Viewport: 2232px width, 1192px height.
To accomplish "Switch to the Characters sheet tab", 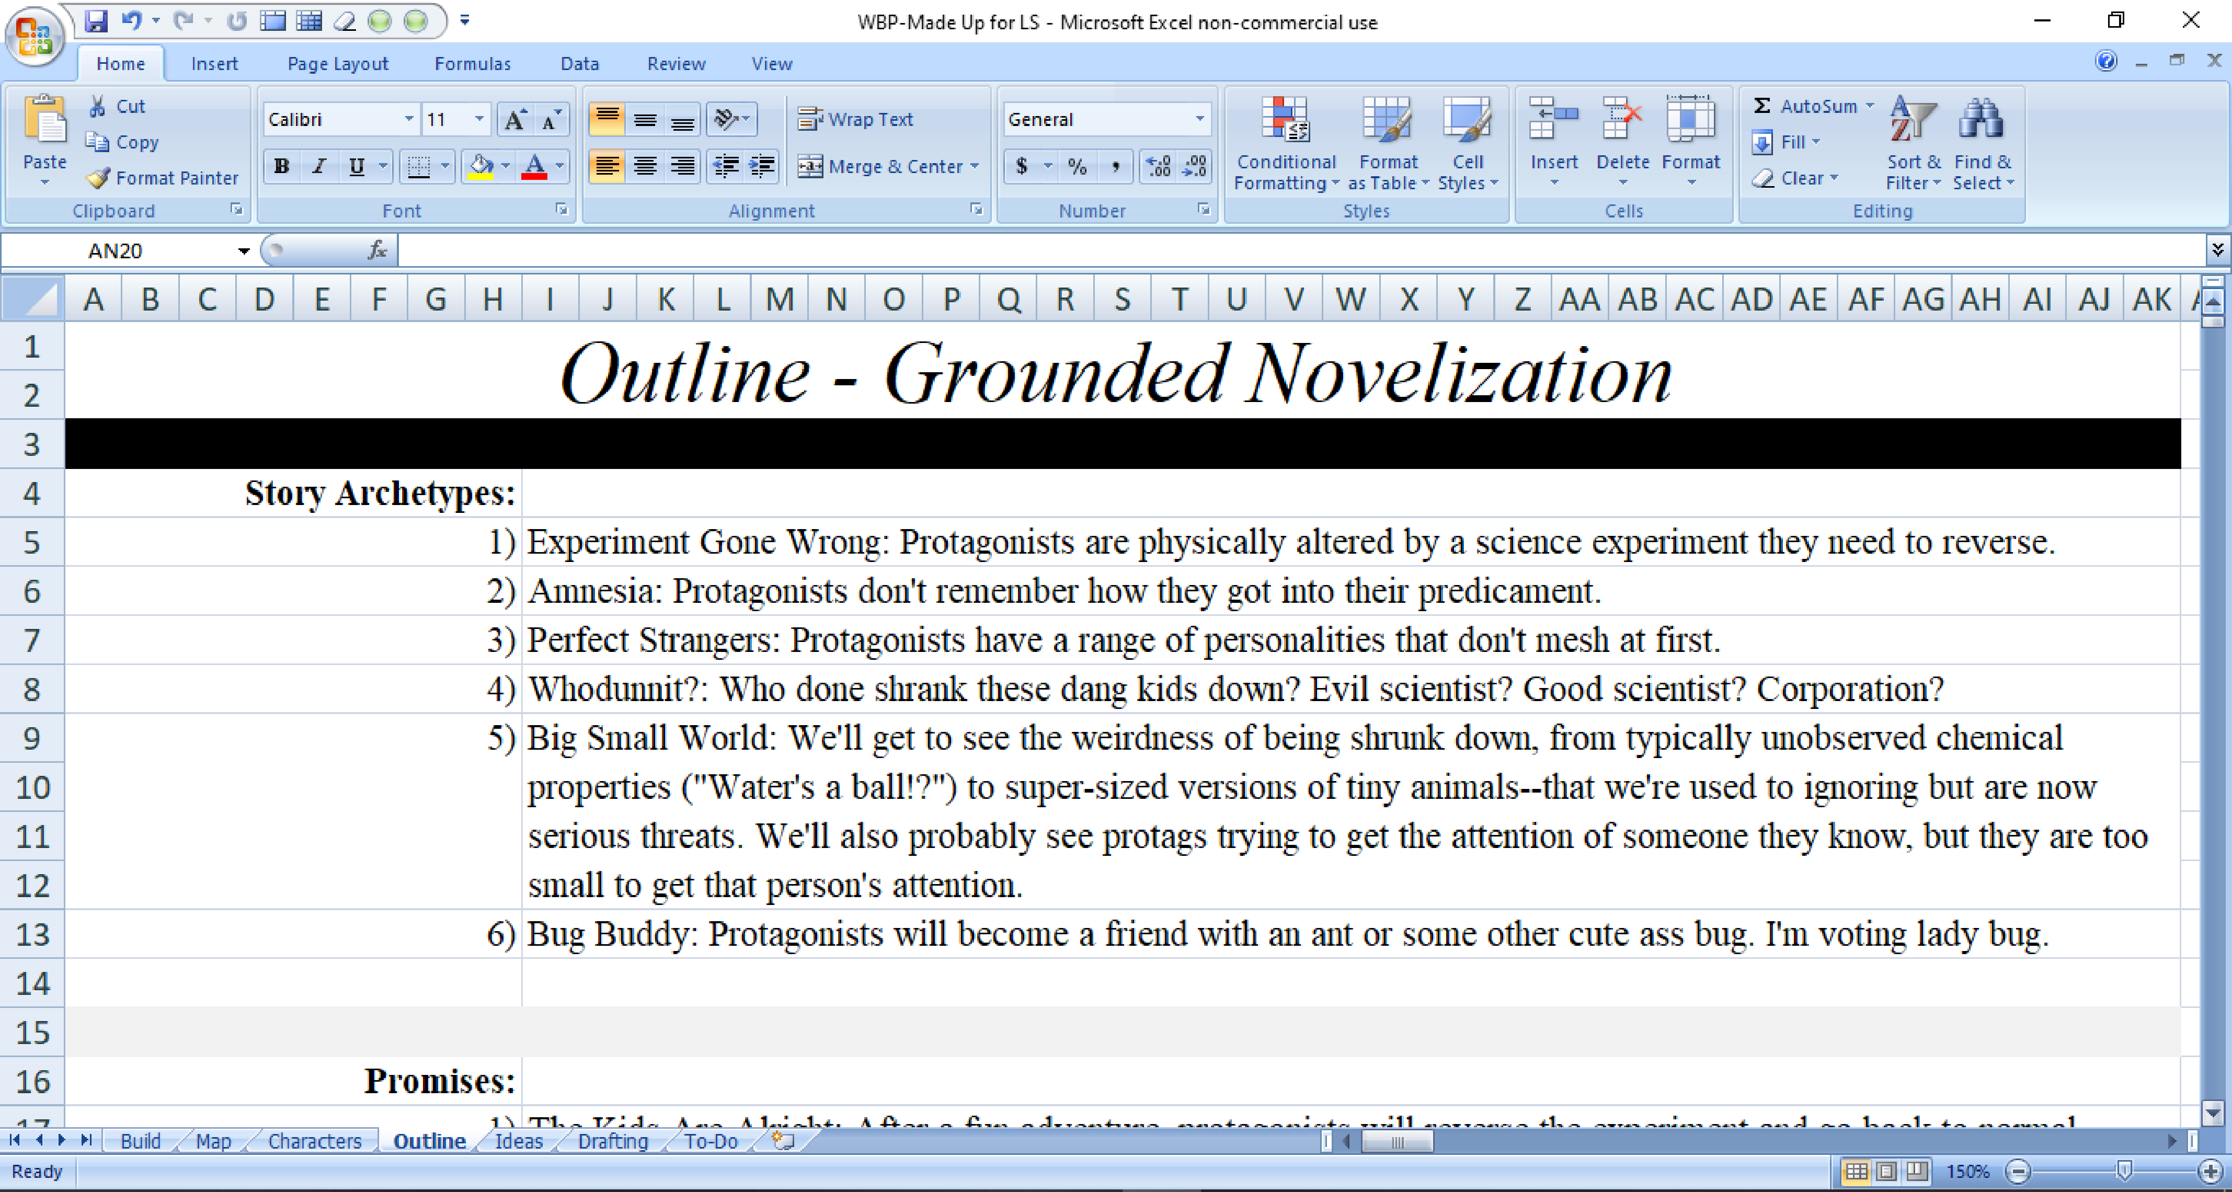I will 314,1141.
